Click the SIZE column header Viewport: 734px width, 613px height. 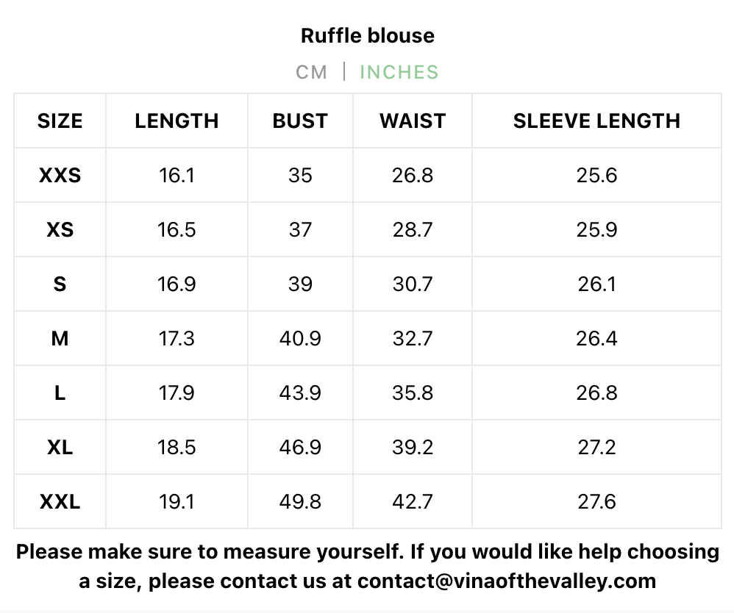[60, 121]
